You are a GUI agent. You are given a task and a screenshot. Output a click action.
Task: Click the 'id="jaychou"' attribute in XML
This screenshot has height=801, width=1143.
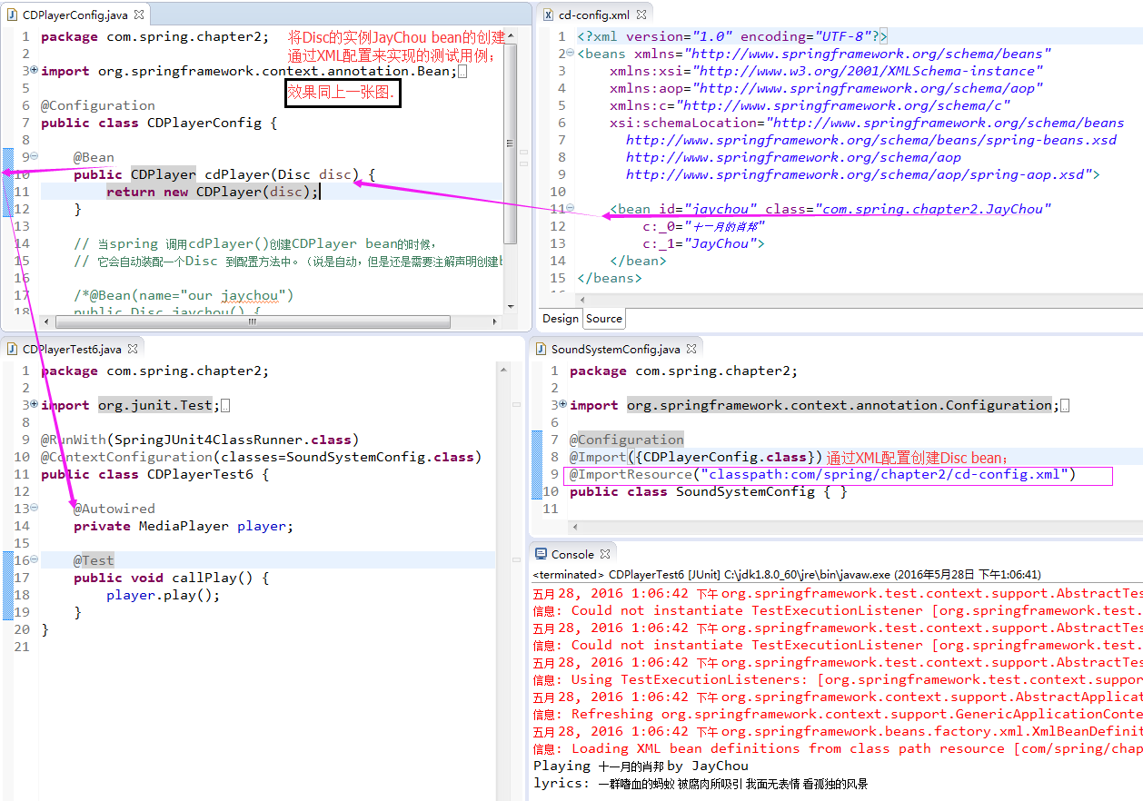coord(708,209)
